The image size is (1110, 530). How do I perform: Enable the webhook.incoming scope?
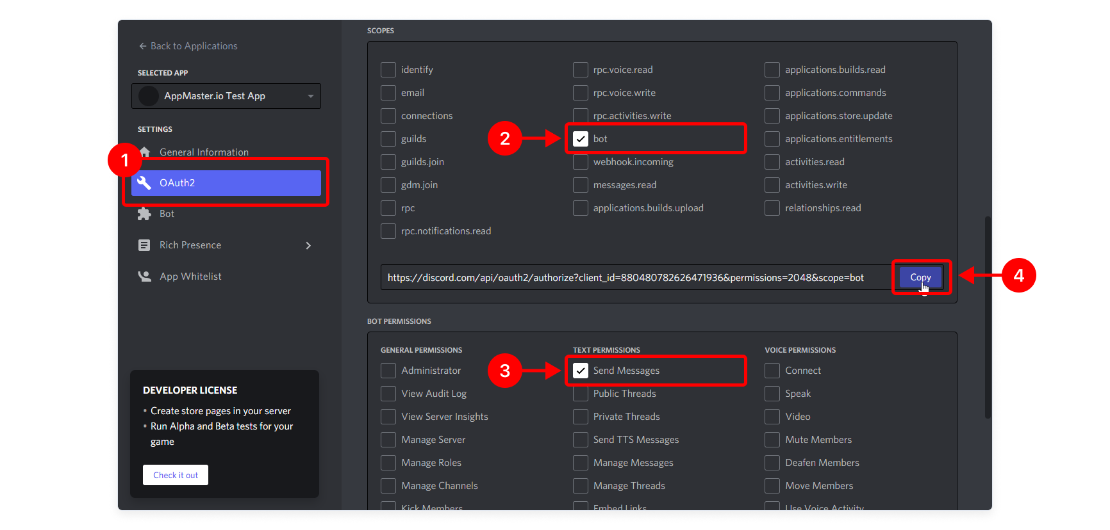coord(581,162)
